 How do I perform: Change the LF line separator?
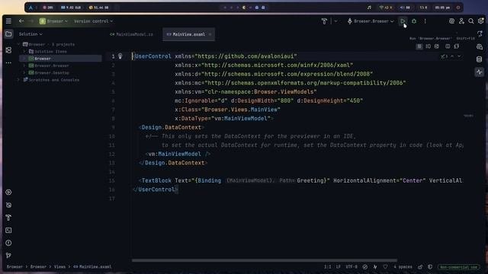tap(339, 266)
